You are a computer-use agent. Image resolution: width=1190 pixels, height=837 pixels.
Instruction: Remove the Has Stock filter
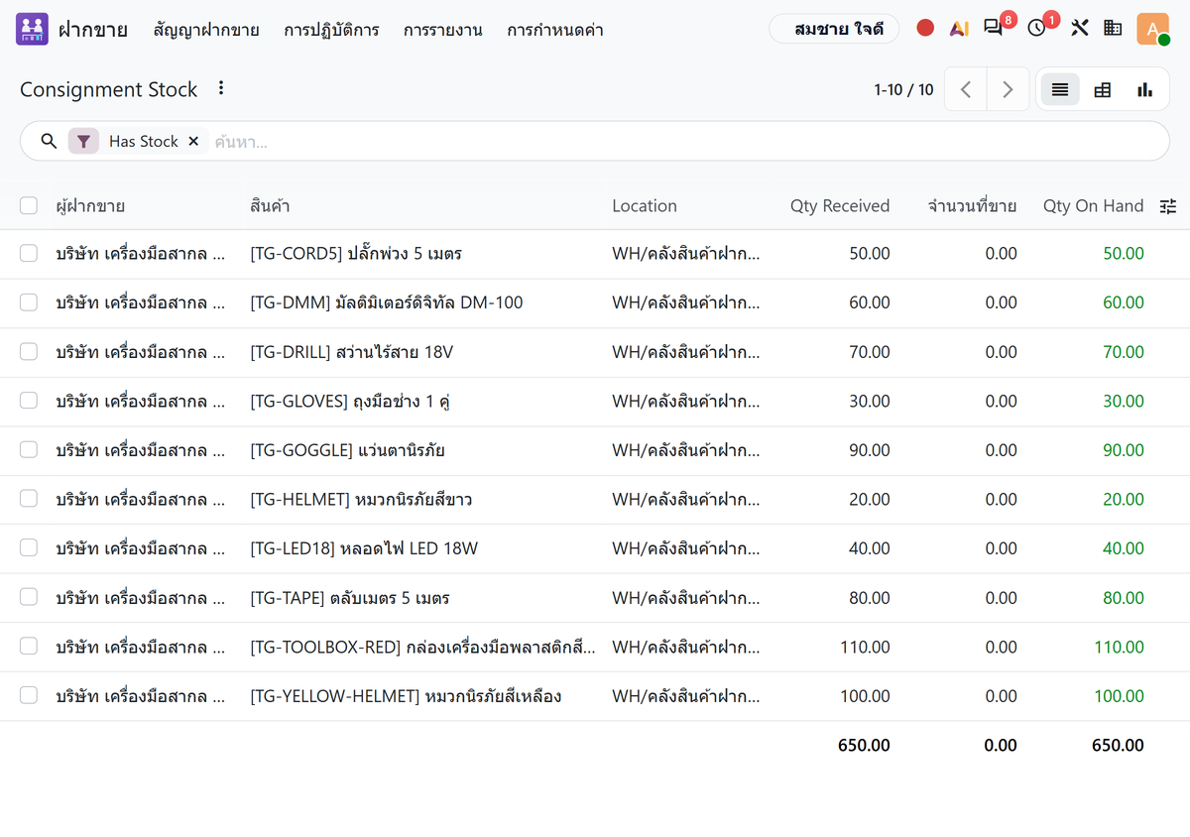(x=193, y=141)
